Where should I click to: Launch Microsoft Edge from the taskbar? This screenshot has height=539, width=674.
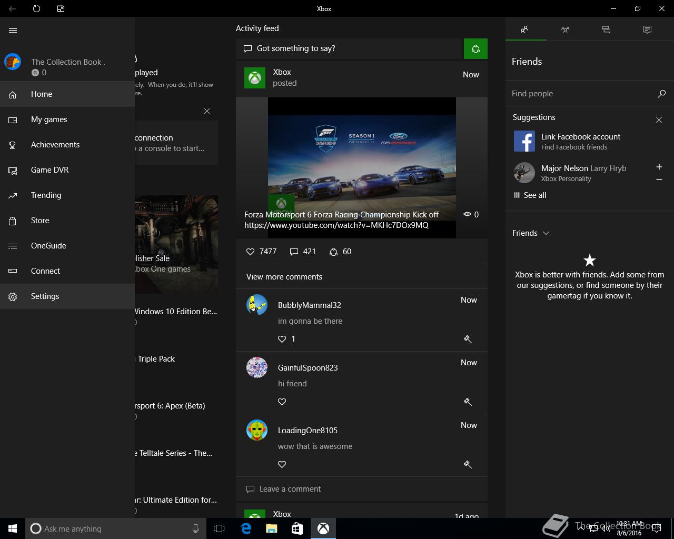246,528
